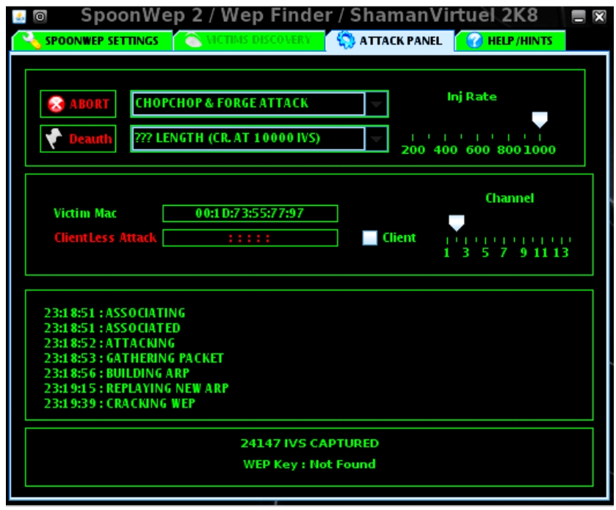Abort the running attack
This screenshot has width=616, height=510.
[78, 104]
